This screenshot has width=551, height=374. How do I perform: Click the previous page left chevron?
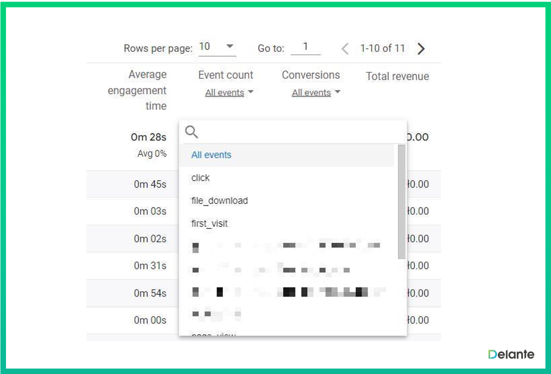(345, 49)
